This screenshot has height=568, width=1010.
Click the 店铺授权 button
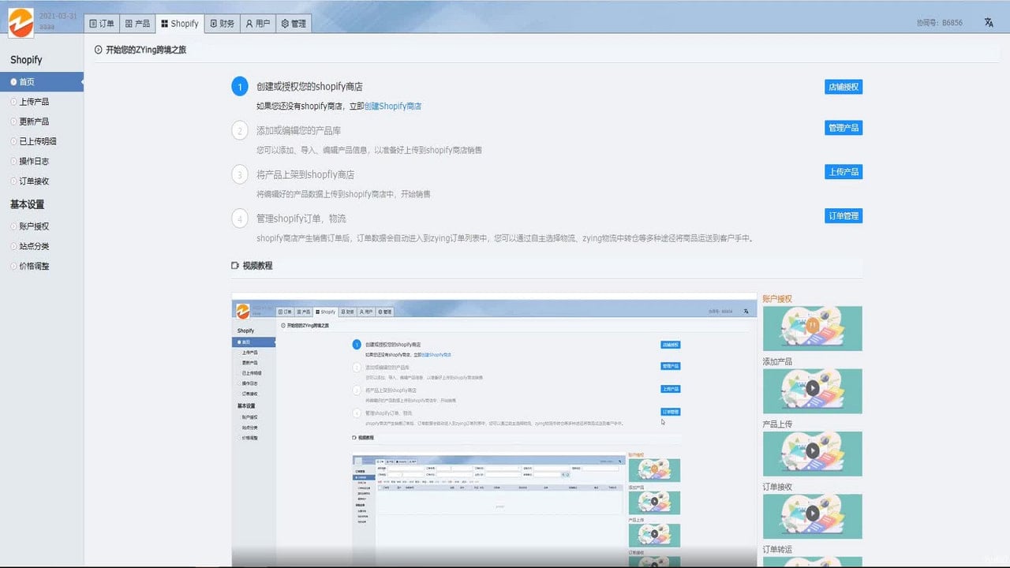coord(844,87)
